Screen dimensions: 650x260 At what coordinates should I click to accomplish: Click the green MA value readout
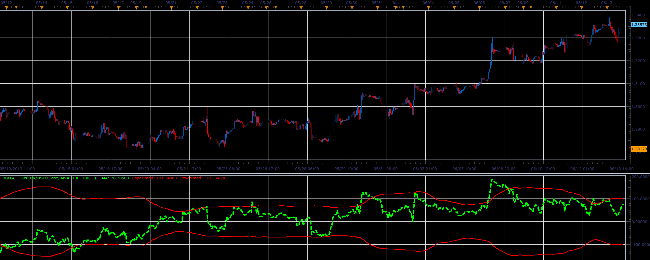(x=115, y=178)
